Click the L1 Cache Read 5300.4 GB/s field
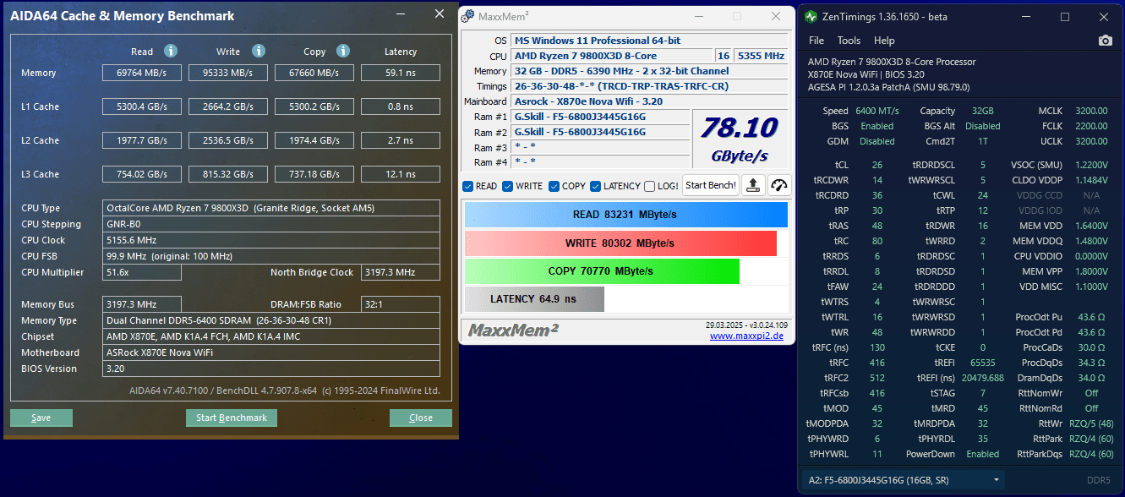 [142, 106]
